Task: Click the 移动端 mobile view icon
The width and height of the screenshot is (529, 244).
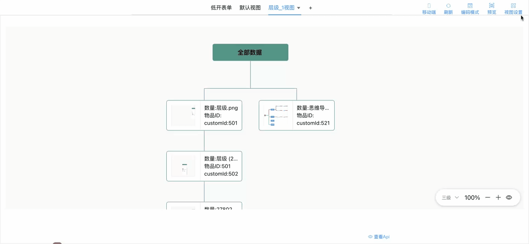Action: click(x=429, y=6)
